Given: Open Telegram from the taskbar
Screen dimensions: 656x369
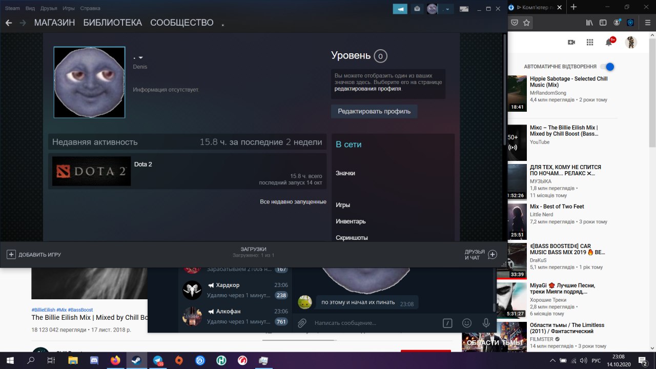Looking at the screenshot, I should click(158, 360).
